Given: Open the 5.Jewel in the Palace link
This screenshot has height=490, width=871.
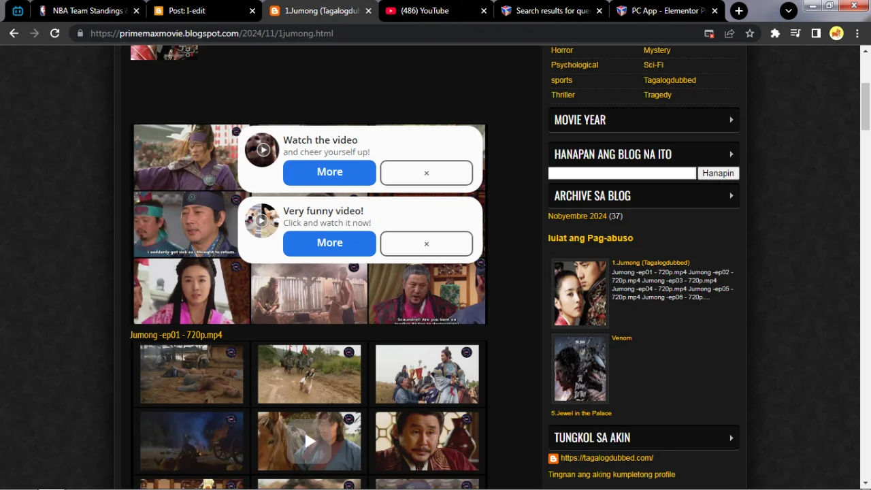Looking at the screenshot, I should coord(581,413).
